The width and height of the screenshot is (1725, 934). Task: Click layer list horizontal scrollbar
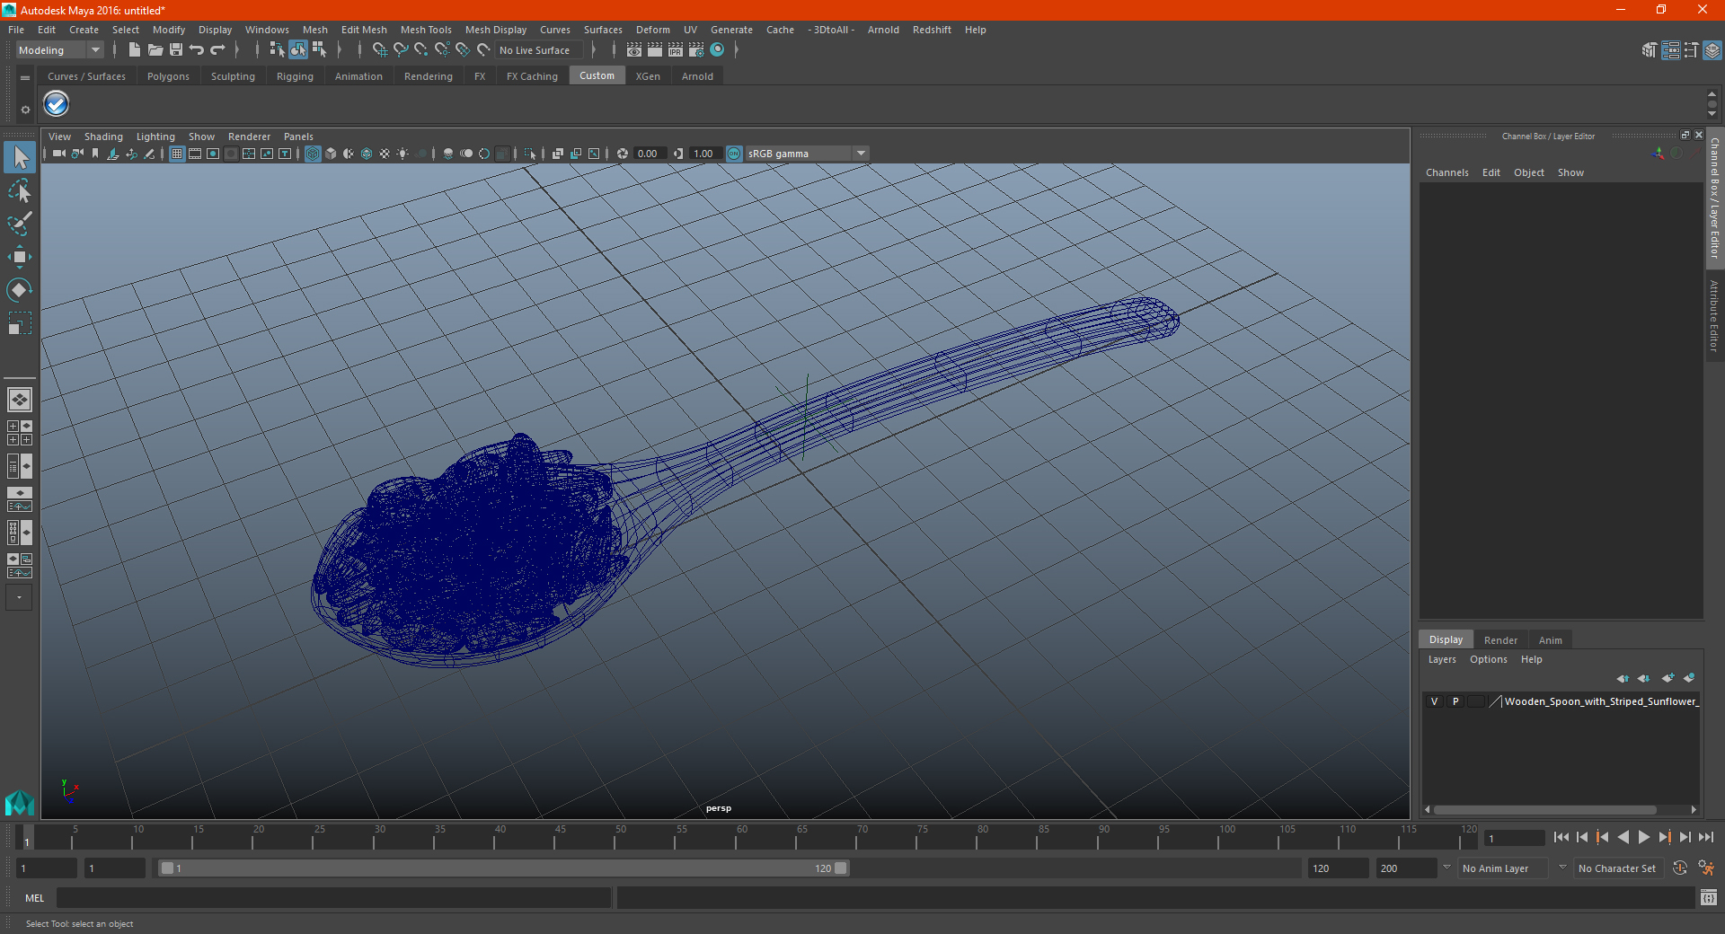pyautogui.click(x=1544, y=809)
